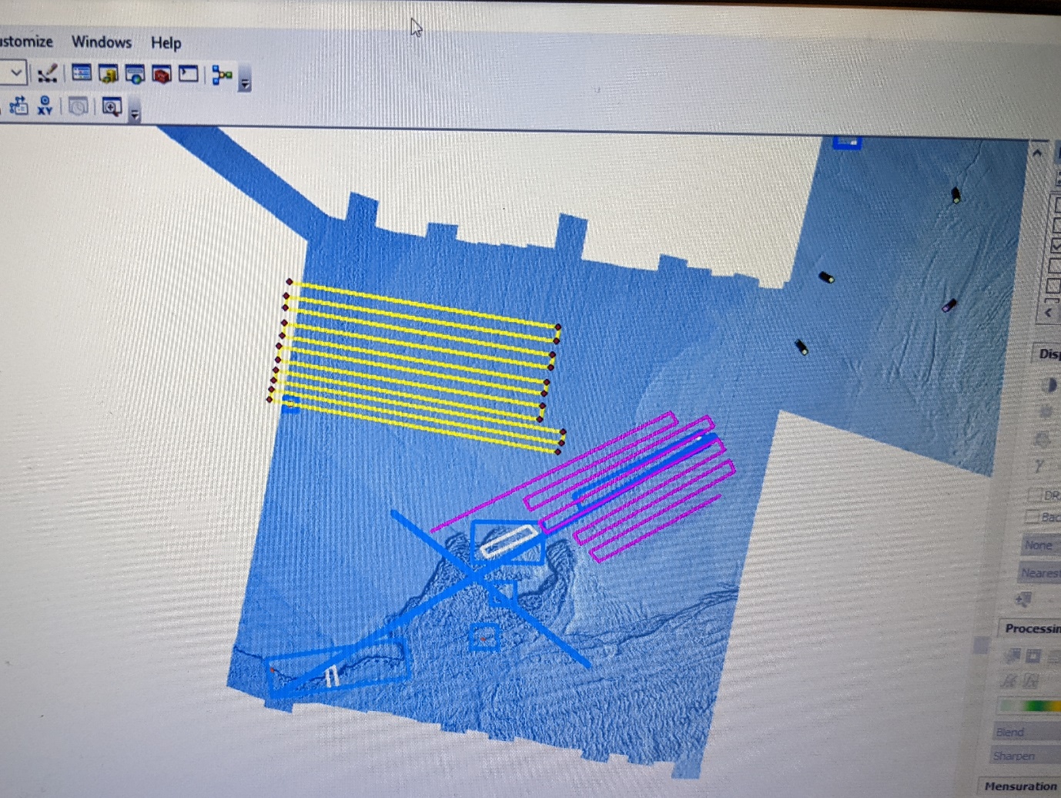
Task: Open the Catalog window
Action: click(x=109, y=73)
